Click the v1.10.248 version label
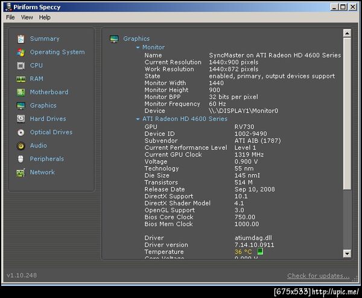 coord(22,275)
